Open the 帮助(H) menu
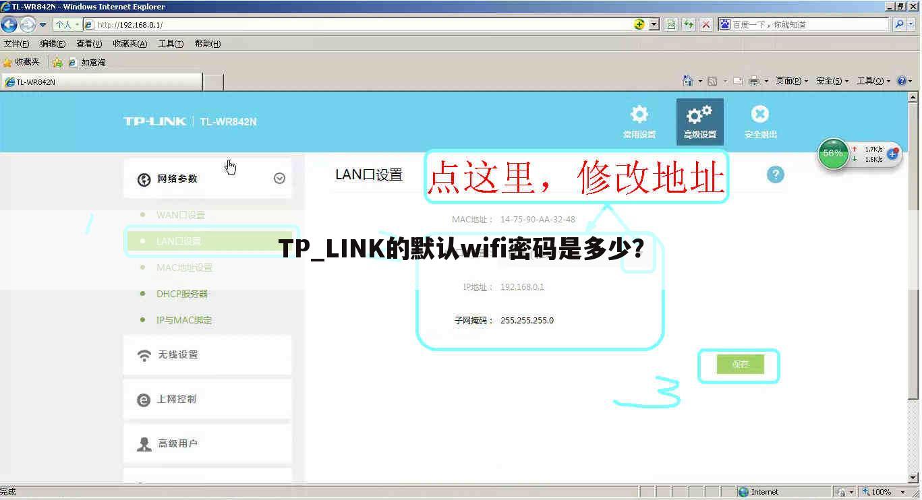 (x=208, y=44)
